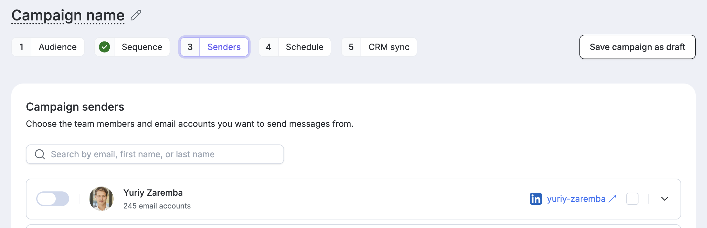Click Yuriy Zaremba's profile photo
Screen dimensions: 707x228
[101, 199]
